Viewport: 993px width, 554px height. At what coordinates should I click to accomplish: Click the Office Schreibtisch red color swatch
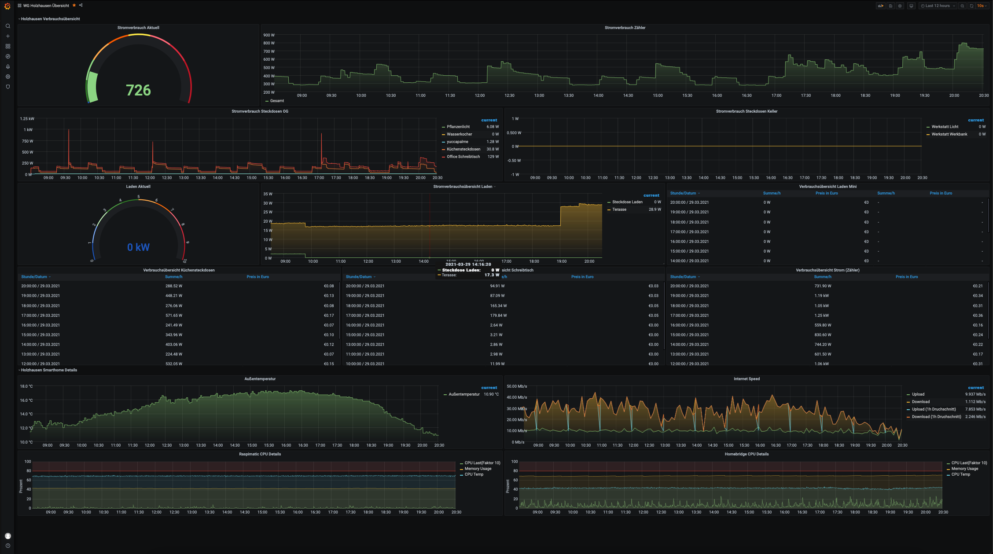pyautogui.click(x=443, y=157)
